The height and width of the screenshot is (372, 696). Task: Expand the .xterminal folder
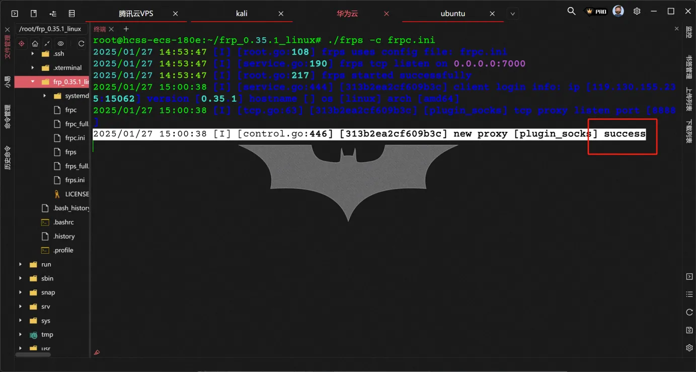tap(33, 67)
